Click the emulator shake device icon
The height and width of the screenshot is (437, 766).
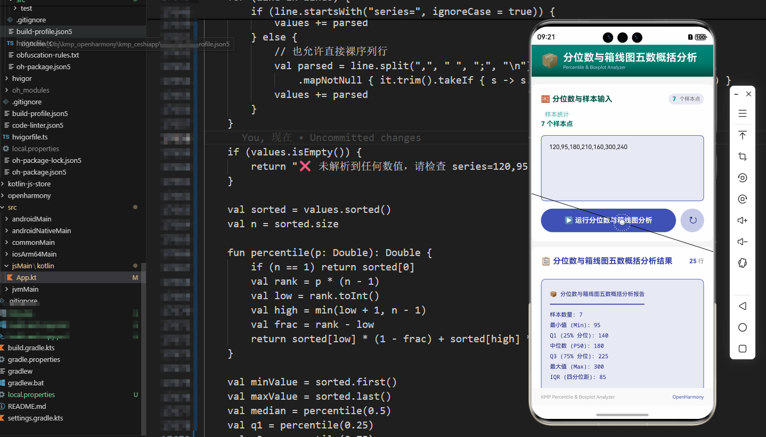[743, 263]
